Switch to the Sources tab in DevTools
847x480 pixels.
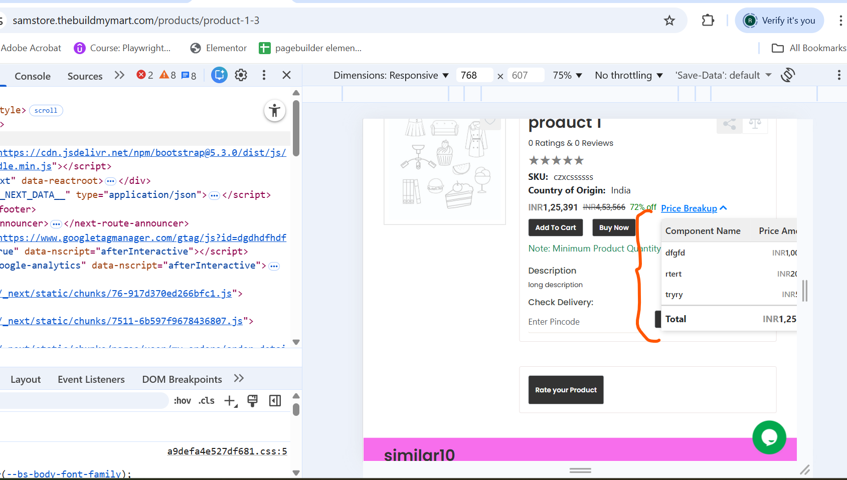(85, 76)
